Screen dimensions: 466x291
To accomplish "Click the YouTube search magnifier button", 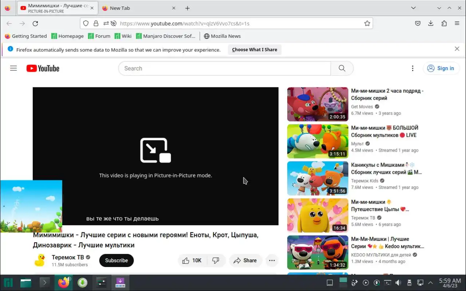I will [342, 68].
